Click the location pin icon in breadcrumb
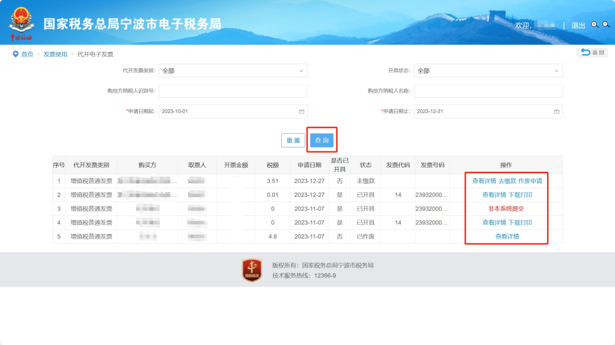This screenshot has width=615, height=345. (15, 54)
